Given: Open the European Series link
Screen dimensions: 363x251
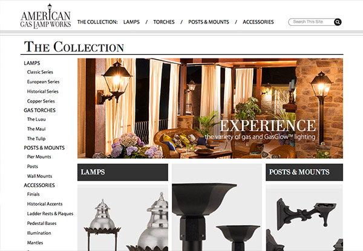Looking at the screenshot, I should 44,81.
